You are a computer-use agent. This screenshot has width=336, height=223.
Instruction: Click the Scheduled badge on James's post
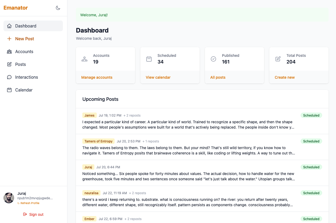click(311, 116)
